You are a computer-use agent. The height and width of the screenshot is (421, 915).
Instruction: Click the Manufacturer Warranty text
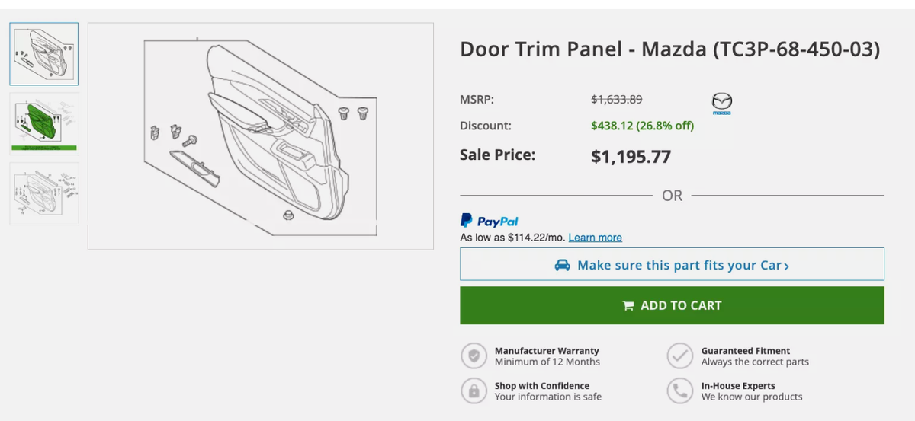547,351
